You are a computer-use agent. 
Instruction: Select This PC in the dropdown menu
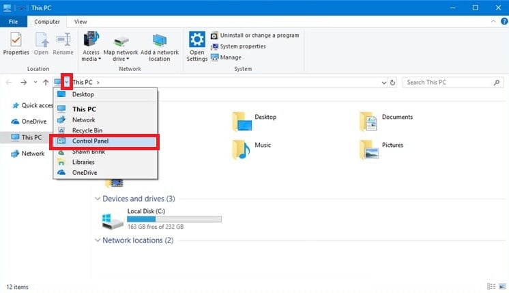[105, 109]
